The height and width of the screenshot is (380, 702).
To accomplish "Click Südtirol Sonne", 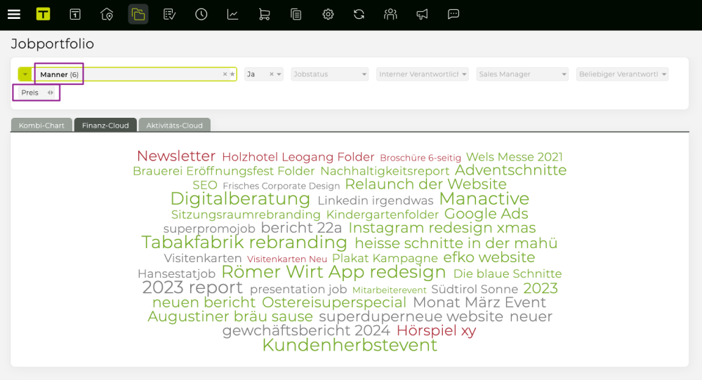I will 475,290.
